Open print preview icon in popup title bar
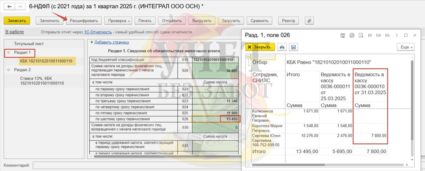 361,35
